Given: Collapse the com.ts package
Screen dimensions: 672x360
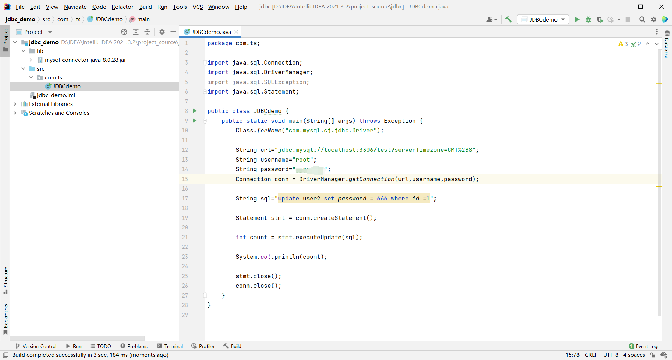Looking at the screenshot, I should (x=31, y=77).
